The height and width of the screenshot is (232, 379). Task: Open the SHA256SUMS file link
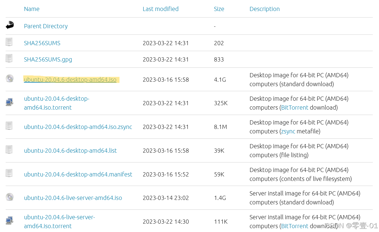42,43
